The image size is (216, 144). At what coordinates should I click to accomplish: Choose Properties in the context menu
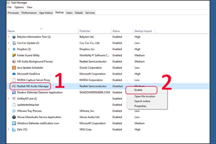click(140, 106)
